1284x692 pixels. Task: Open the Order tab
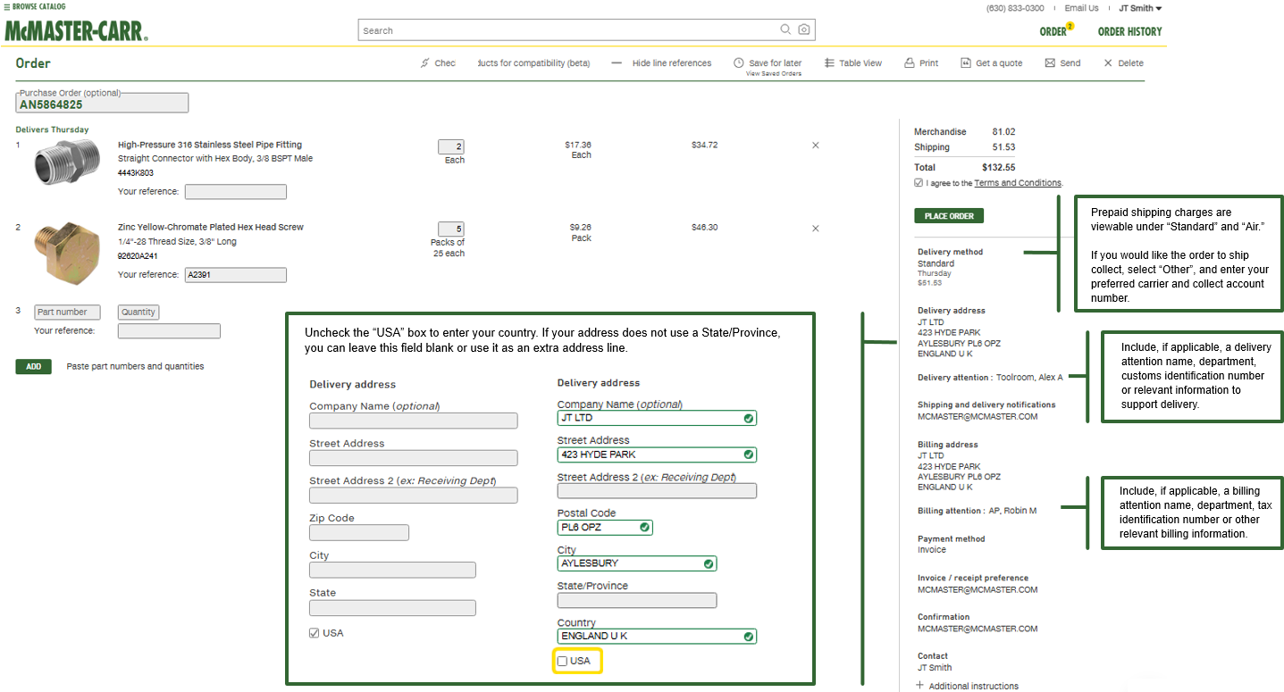(x=1055, y=31)
